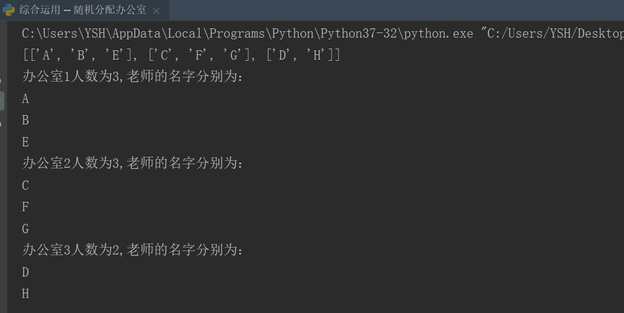The image size is (624, 313).
Task: Open the C:/Users/YSH/Desktop script path
Action: coord(555,34)
